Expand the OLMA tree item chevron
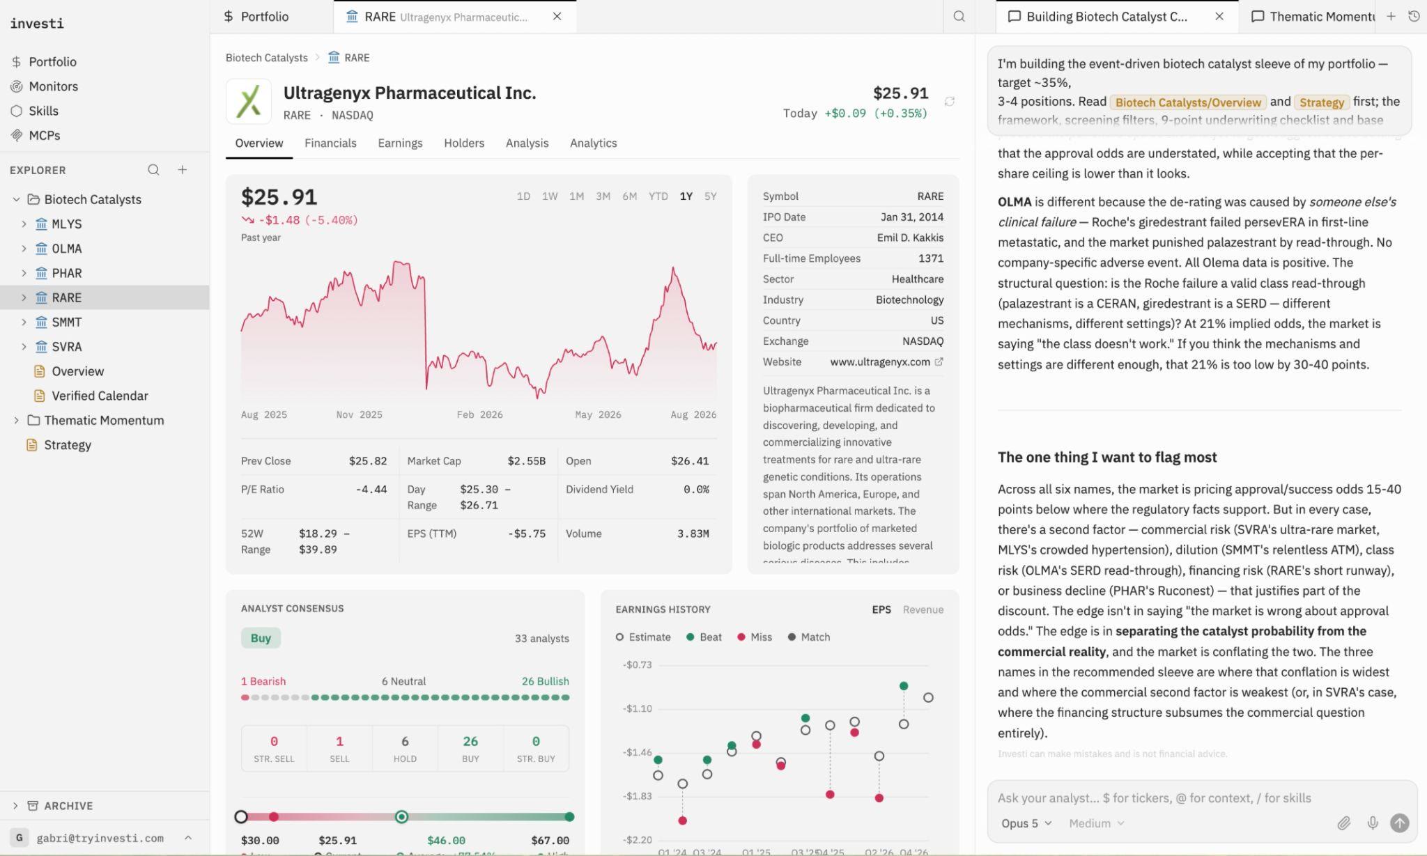 click(x=24, y=249)
